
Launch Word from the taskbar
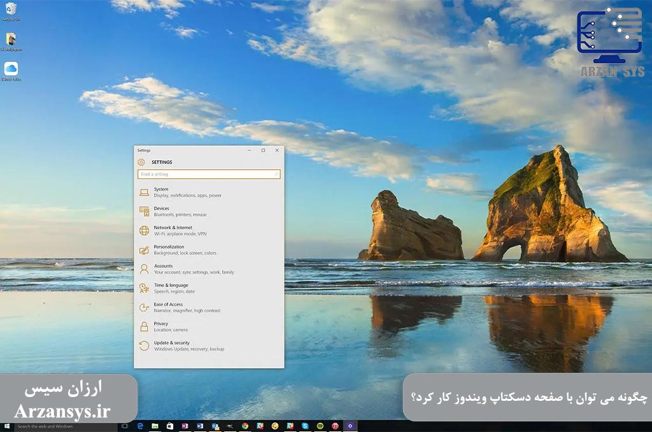(x=200, y=426)
